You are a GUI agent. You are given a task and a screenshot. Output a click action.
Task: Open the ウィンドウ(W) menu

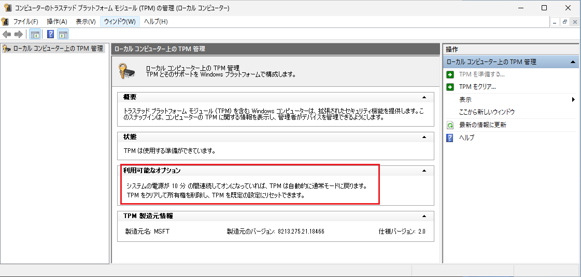(x=120, y=21)
